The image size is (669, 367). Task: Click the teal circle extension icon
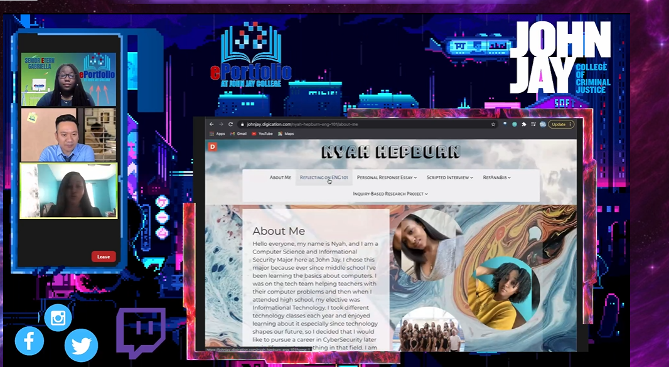(515, 125)
